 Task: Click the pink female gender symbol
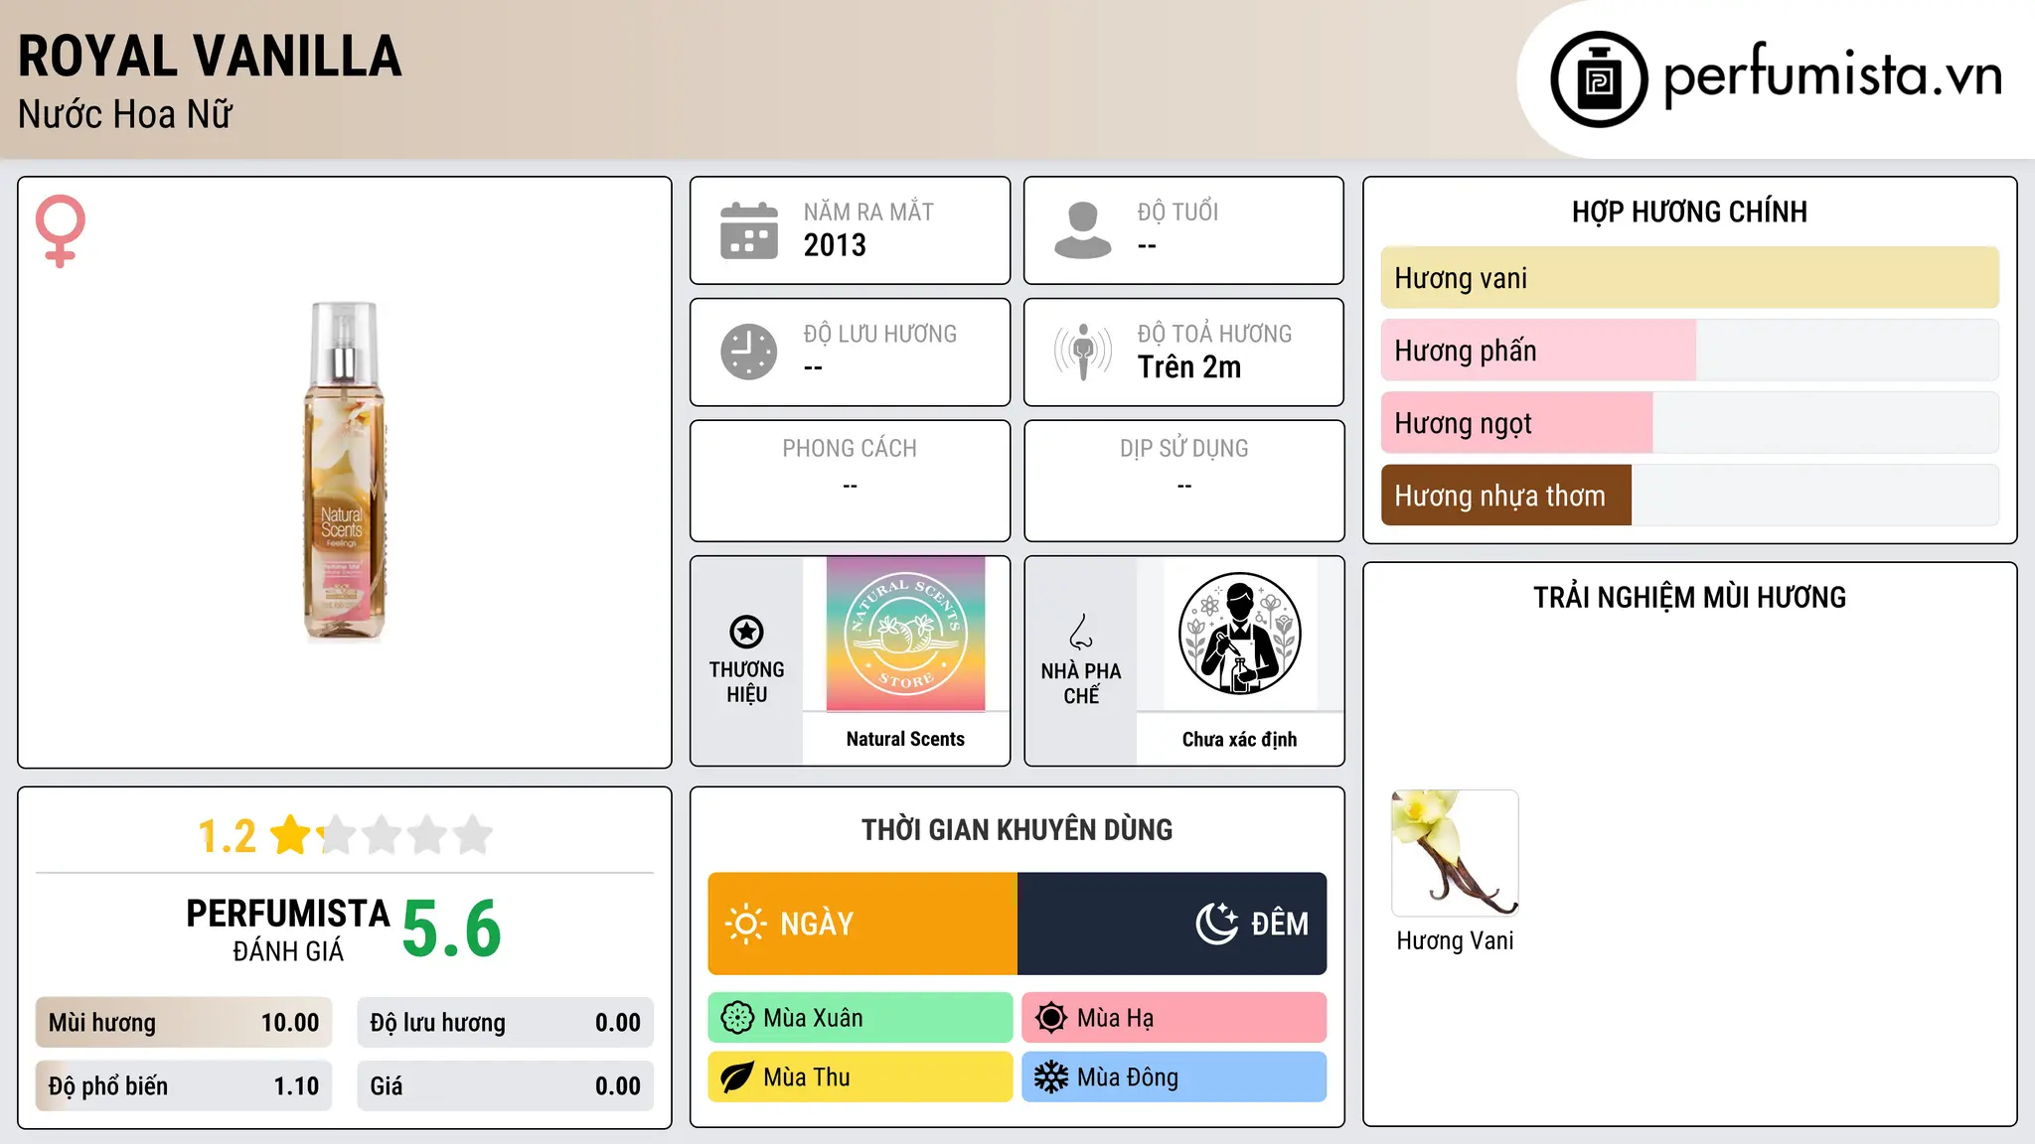61,230
